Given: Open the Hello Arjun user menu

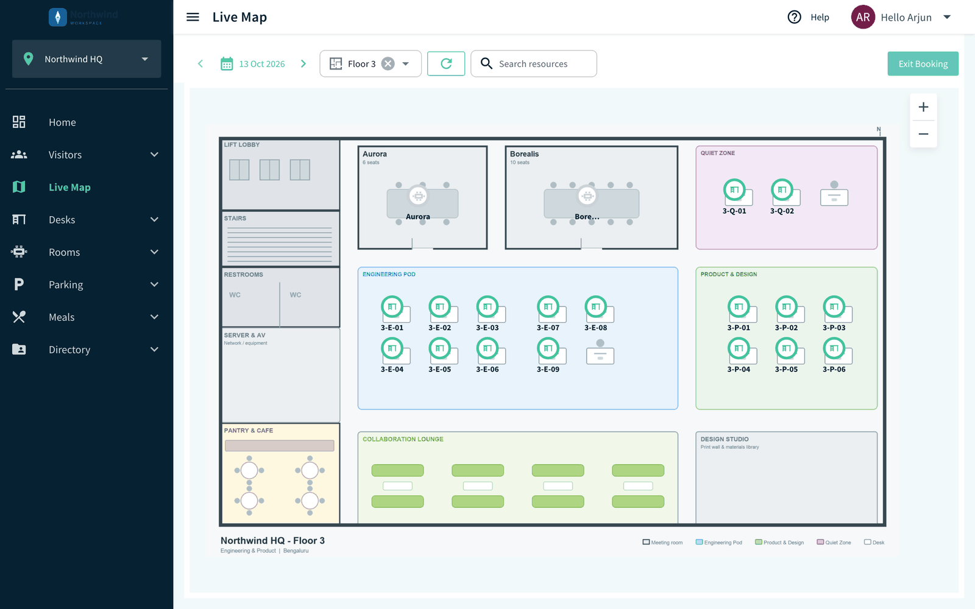Looking at the screenshot, I should [x=947, y=17].
